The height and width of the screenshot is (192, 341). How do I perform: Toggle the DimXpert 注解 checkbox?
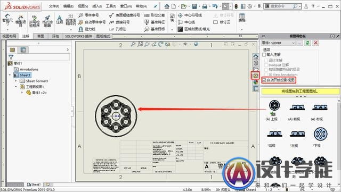[x=266, y=65]
